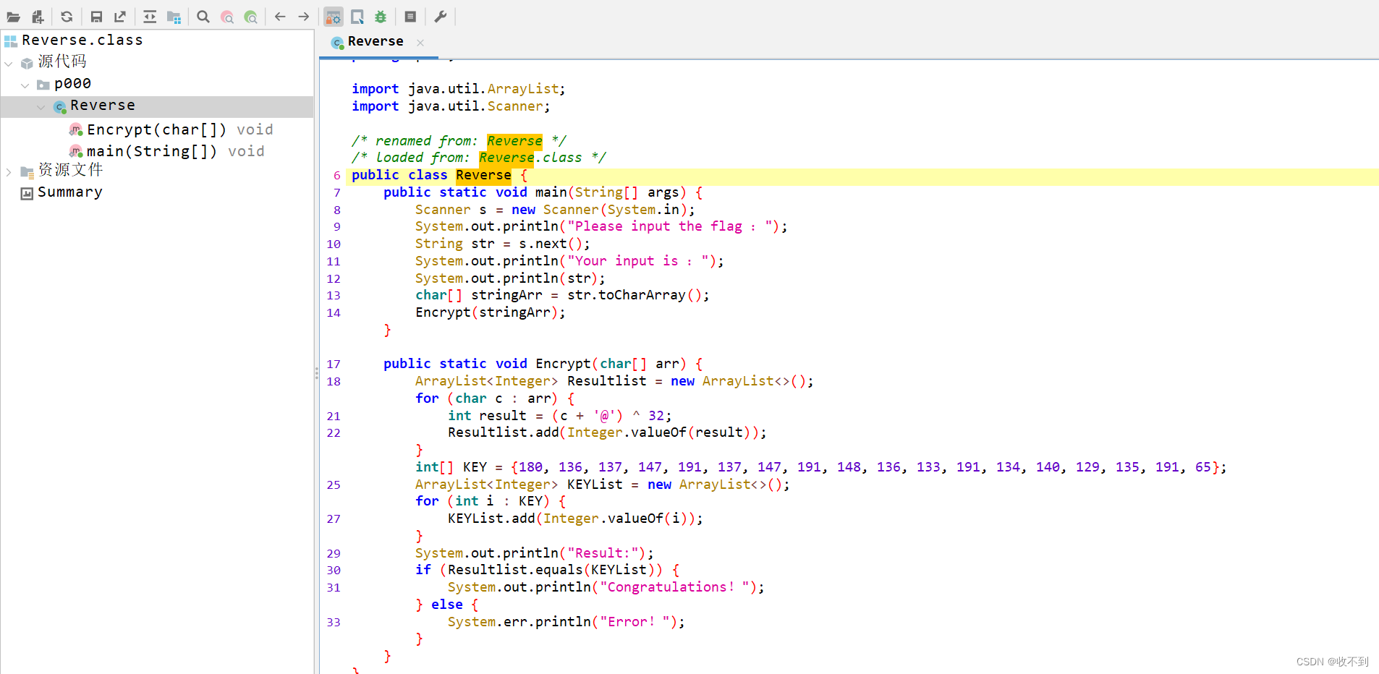This screenshot has width=1379, height=674.
Task: Open file with the folder icon
Action: (13, 17)
